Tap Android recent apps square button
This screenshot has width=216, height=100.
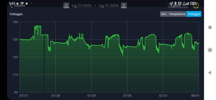coord(210,28)
